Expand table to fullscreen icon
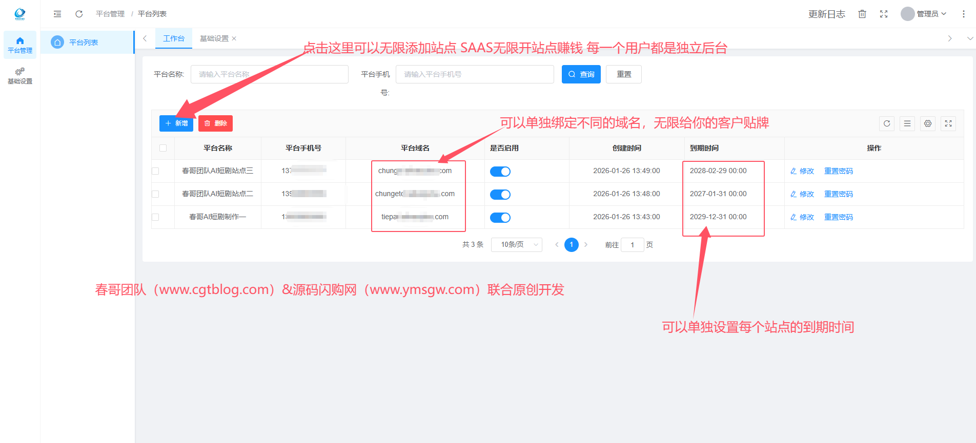 [x=948, y=123]
